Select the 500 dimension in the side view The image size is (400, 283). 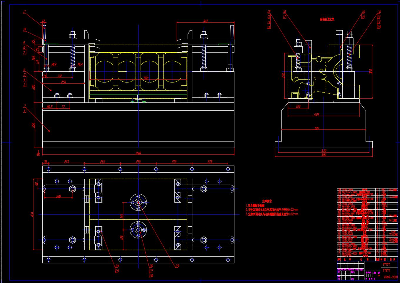point(317,128)
